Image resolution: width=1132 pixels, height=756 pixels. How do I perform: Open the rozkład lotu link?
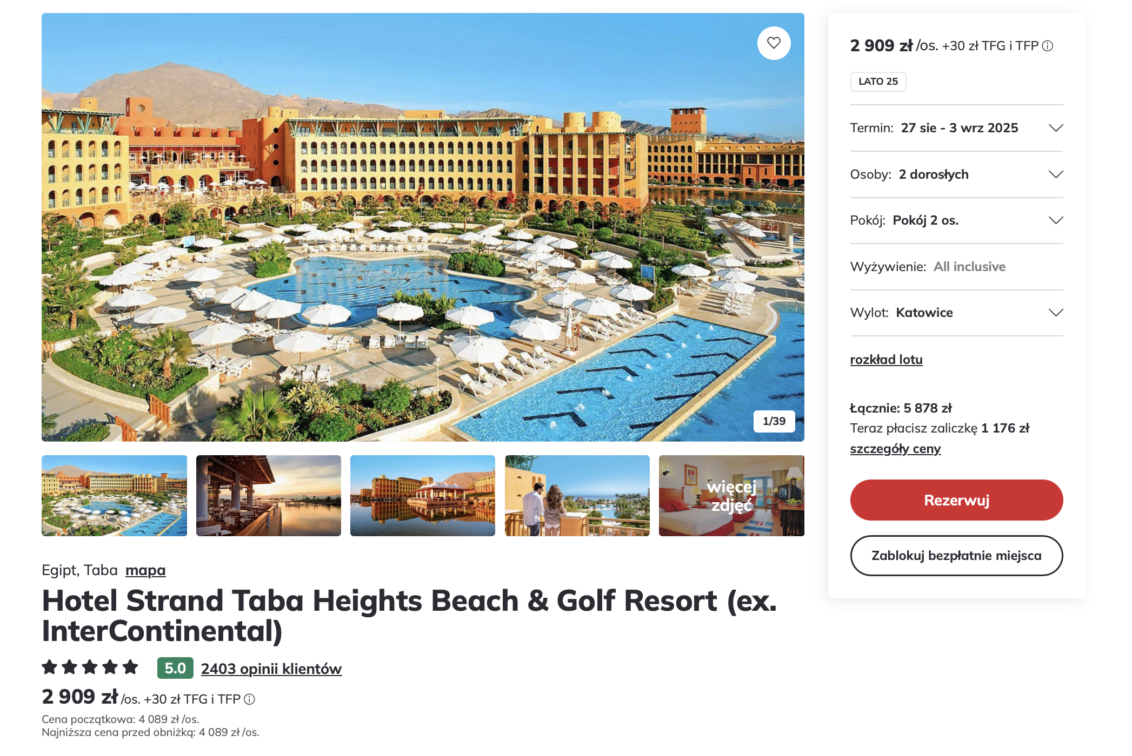coord(886,360)
